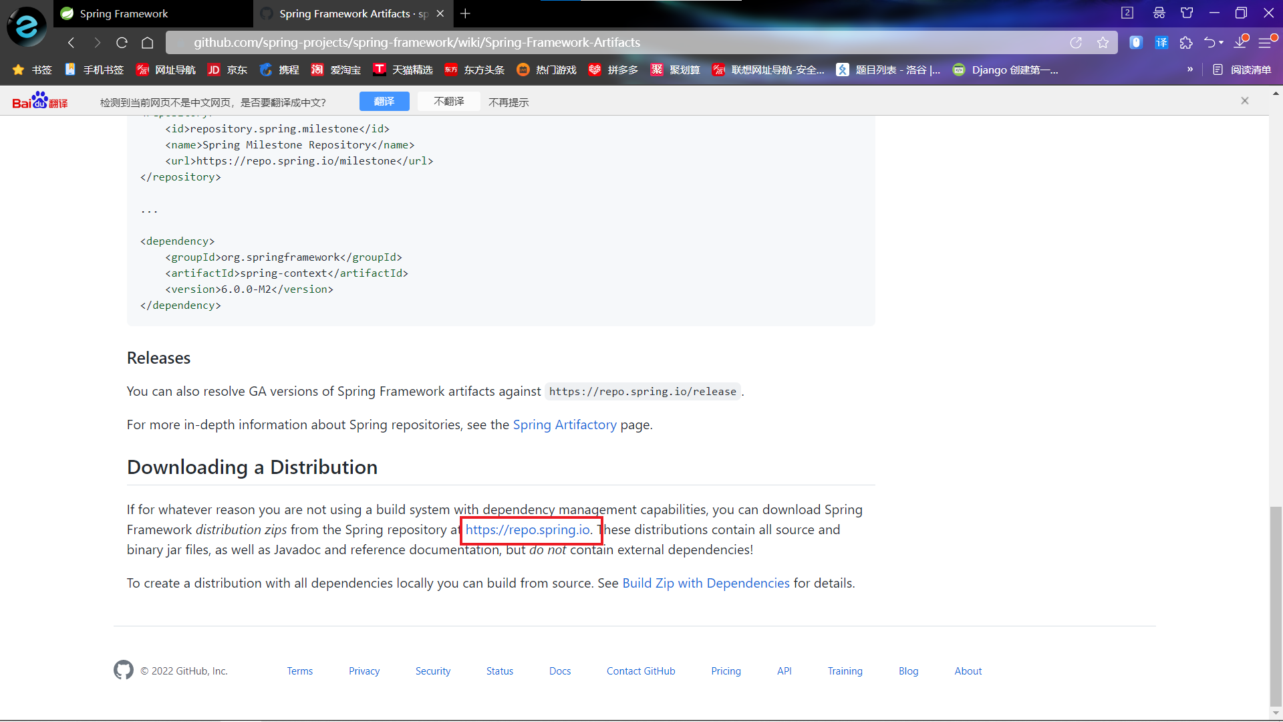Open the Django 创建第一 bookmark

[x=1005, y=70]
